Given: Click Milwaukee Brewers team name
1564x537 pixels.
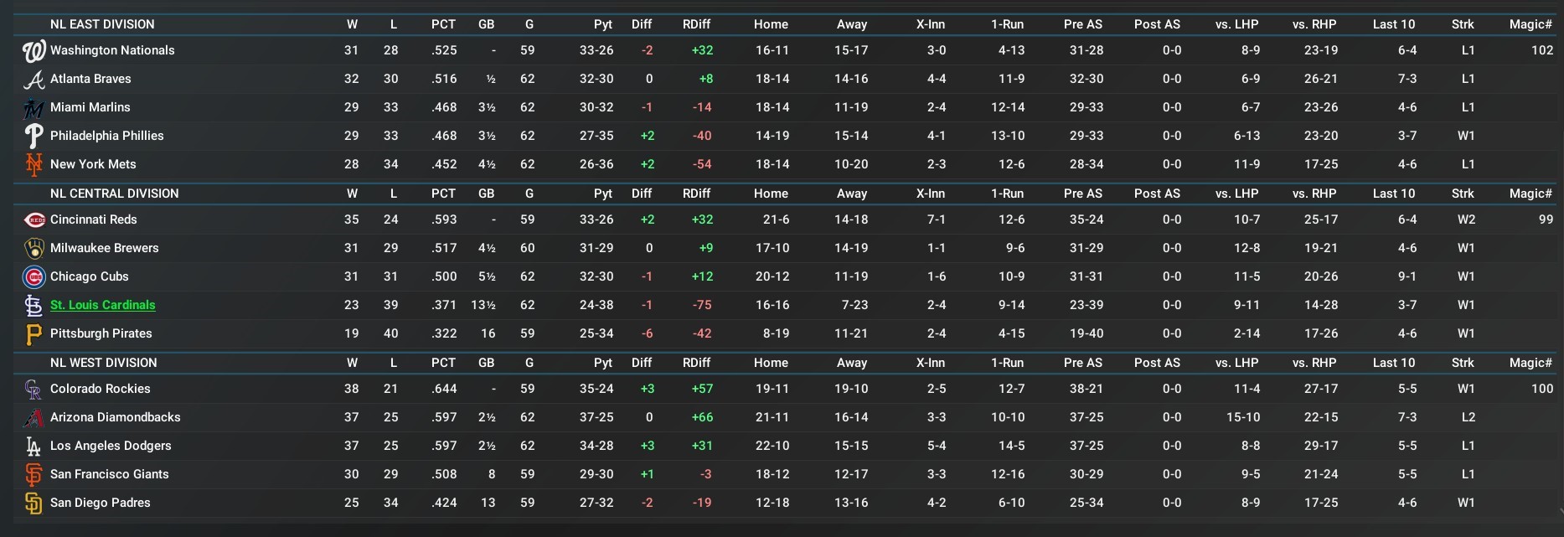Looking at the screenshot, I should coord(105,248).
